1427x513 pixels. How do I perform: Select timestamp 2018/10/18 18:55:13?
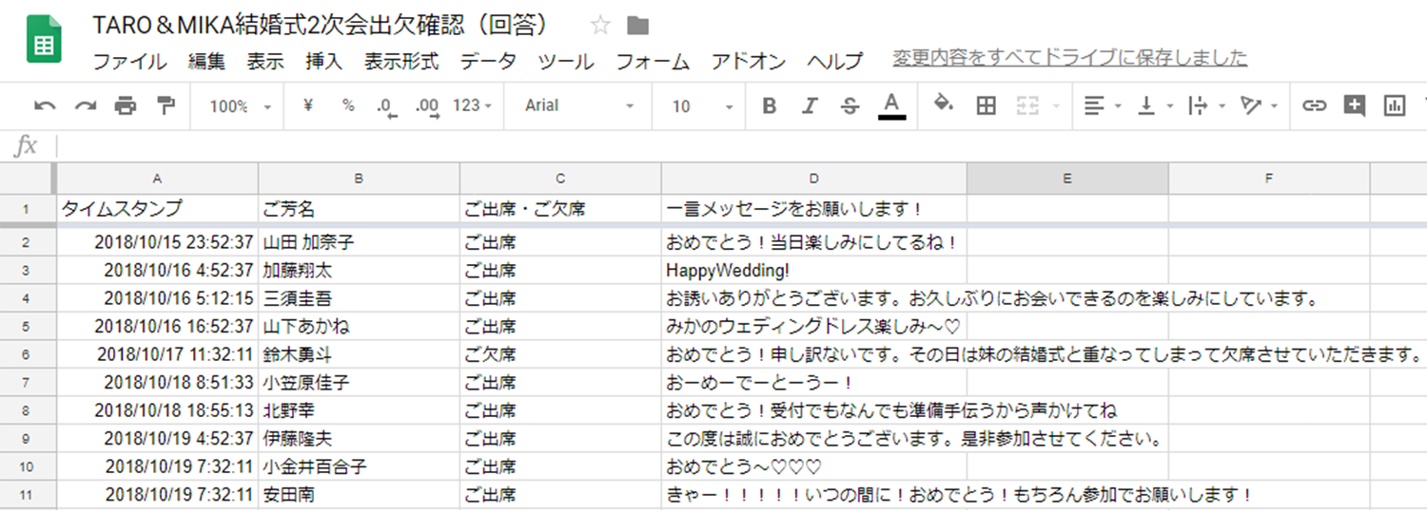(157, 410)
